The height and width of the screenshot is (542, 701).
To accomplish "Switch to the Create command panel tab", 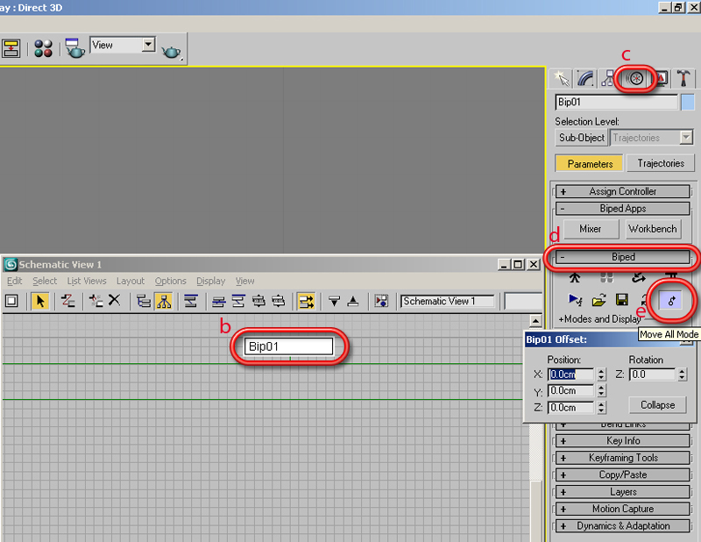I will (561, 79).
